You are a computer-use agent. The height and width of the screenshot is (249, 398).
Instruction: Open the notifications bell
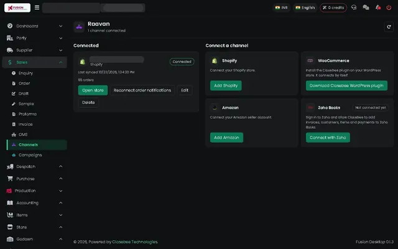tap(378, 7)
